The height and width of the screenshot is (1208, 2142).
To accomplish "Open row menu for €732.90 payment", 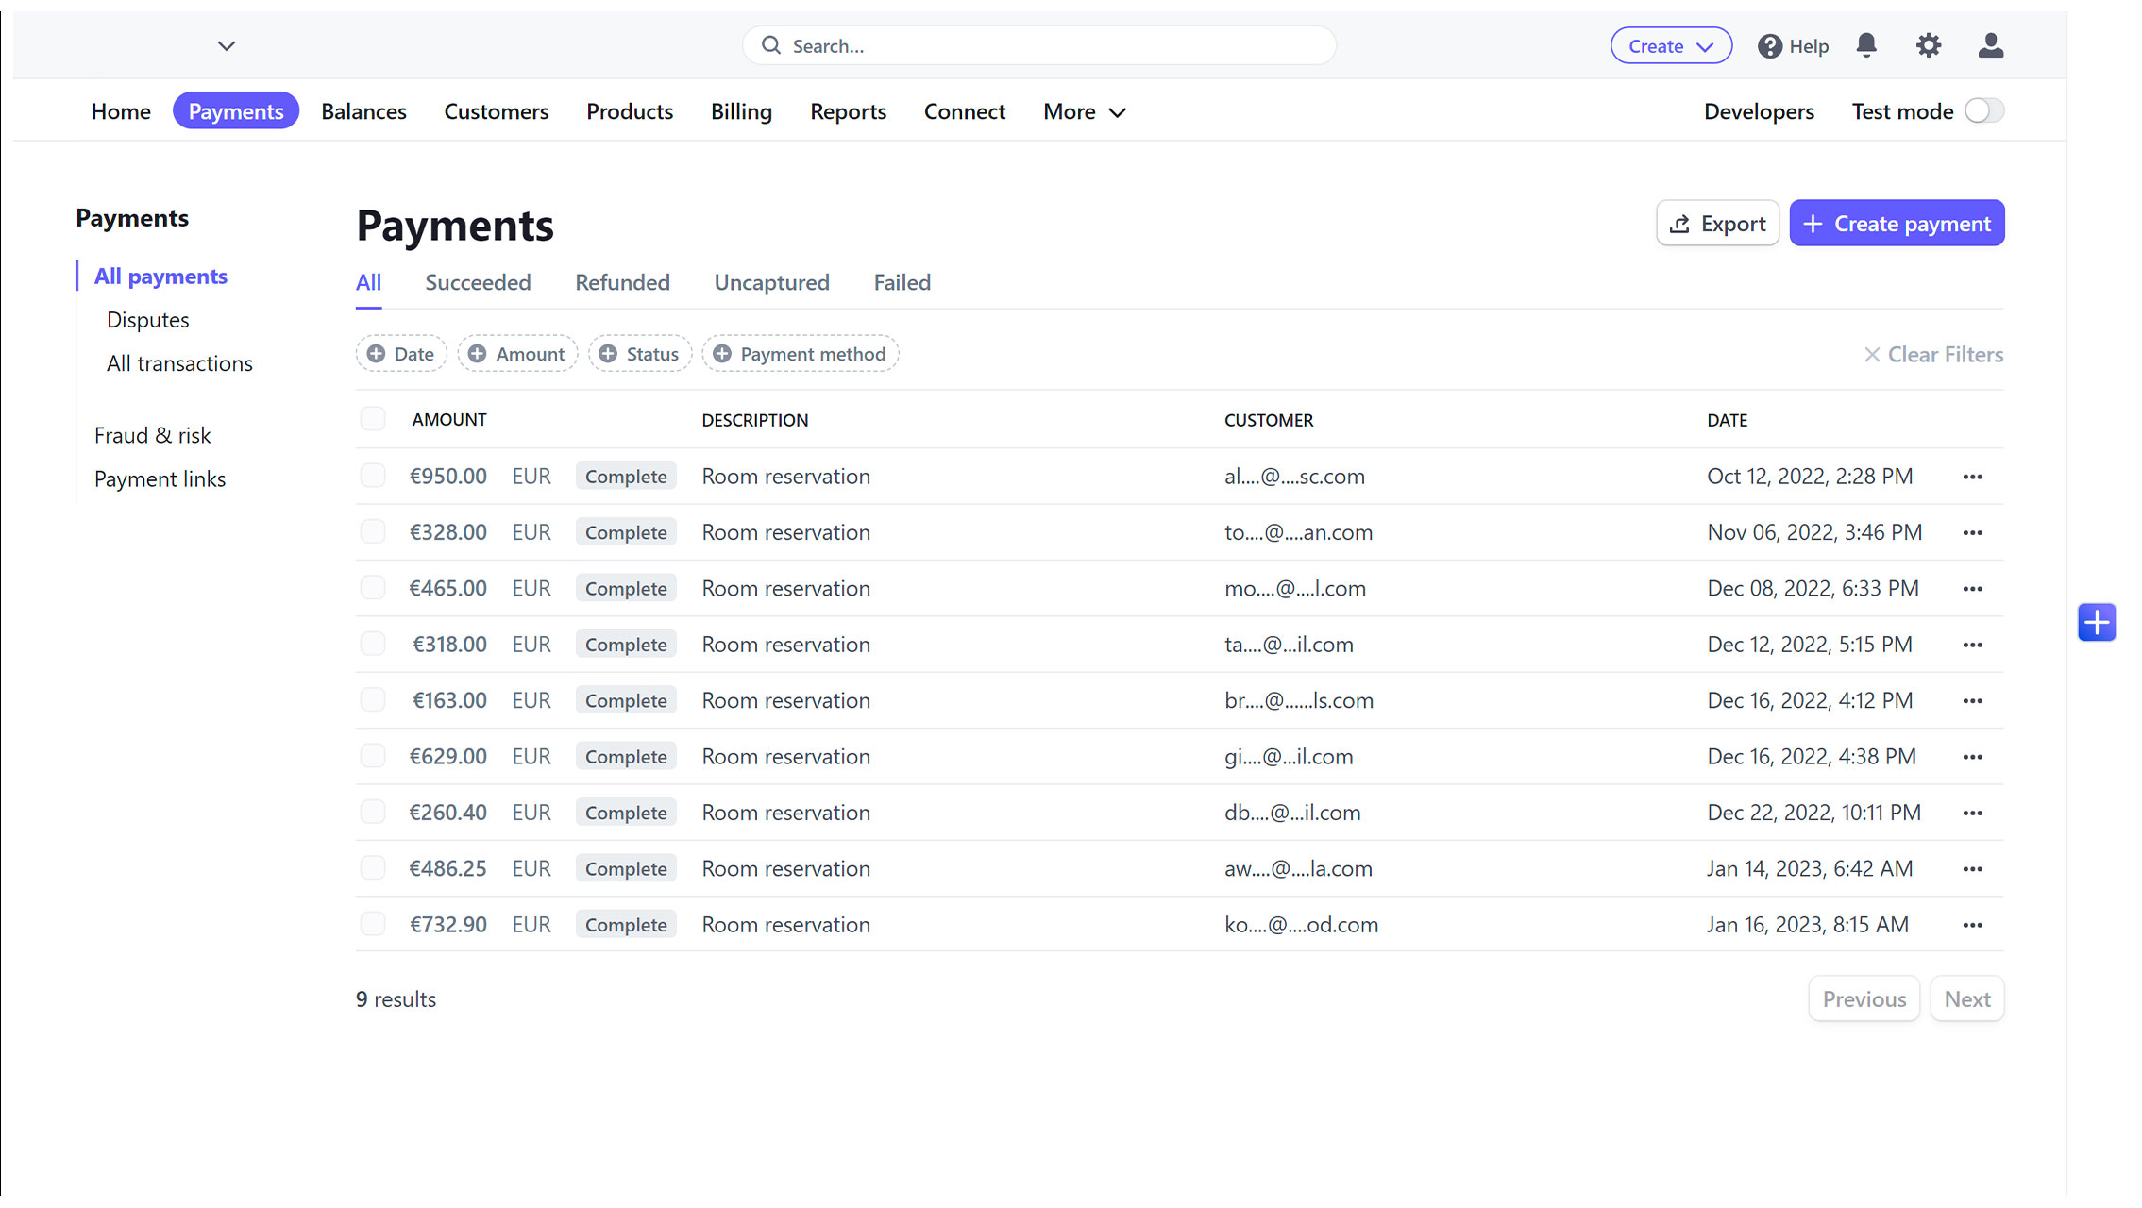I will [1972, 926].
